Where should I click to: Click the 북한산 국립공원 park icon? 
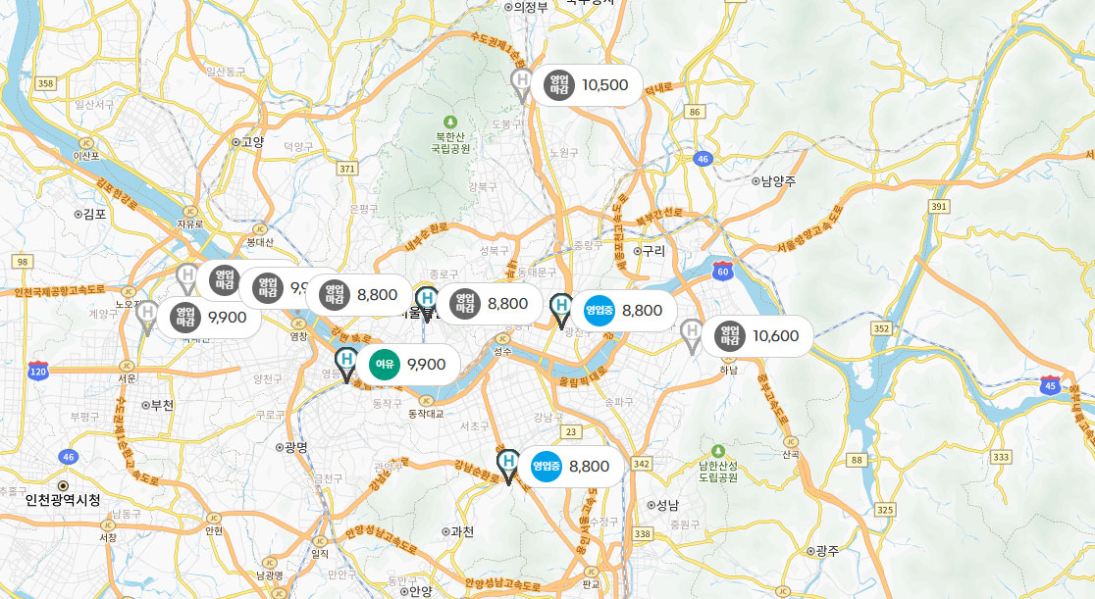pos(450,123)
